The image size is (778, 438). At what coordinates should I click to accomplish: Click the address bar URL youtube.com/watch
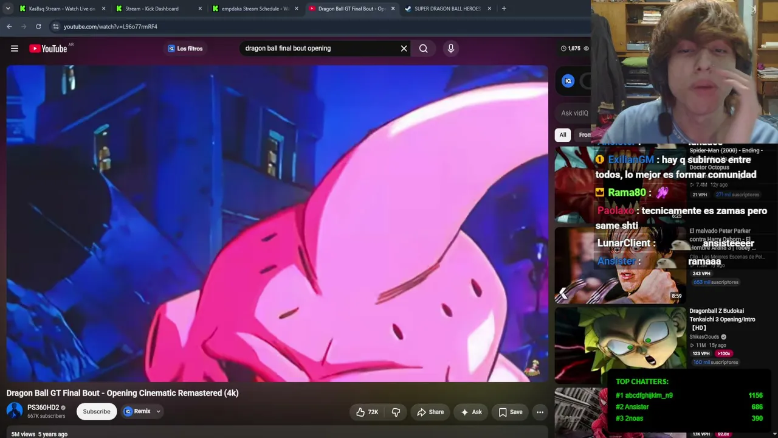111,27
